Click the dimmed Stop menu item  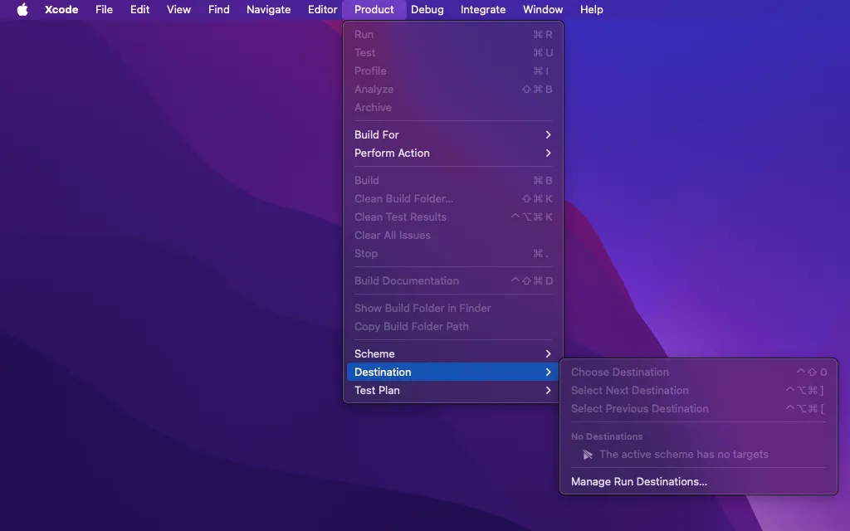tap(452, 253)
